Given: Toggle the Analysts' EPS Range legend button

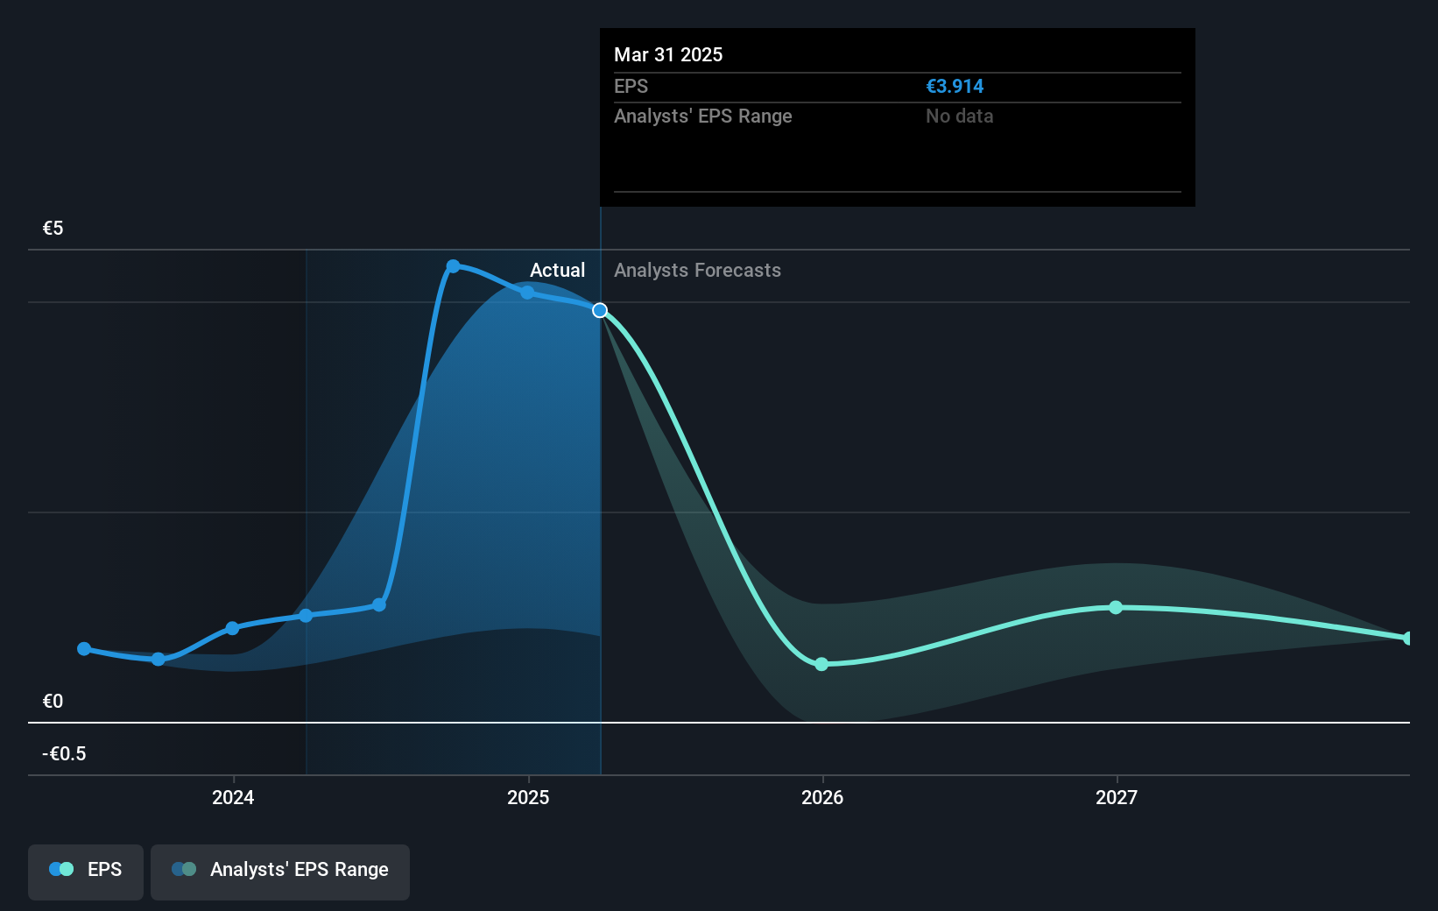Looking at the screenshot, I should [280, 872].
